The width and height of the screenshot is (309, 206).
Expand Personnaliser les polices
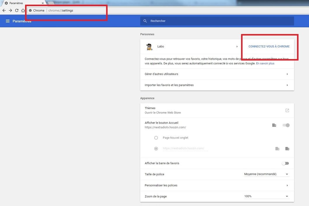coord(287,185)
